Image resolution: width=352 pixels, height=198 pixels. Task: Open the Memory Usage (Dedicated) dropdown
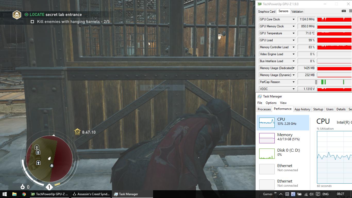pos(293,68)
